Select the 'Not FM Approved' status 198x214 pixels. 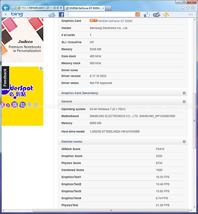101,83
